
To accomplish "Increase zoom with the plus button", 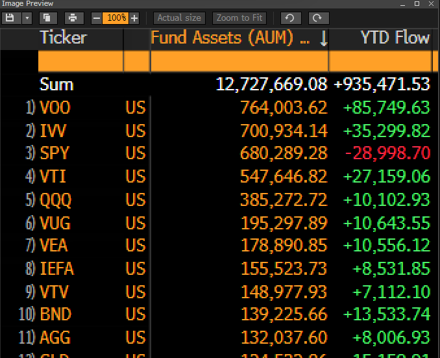I will pyautogui.click(x=134, y=18).
